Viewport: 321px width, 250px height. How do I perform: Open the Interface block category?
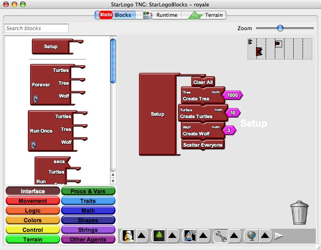(x=33, y=191)
